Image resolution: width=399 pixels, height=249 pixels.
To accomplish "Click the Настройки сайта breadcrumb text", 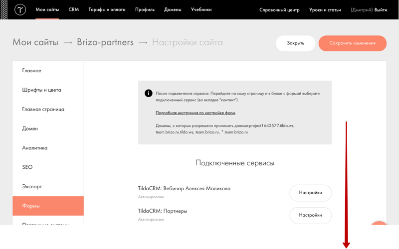I will pos(188,42).
